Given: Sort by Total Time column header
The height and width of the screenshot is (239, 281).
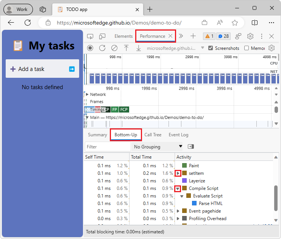Looking at the screenshot, I should [152, 157].
